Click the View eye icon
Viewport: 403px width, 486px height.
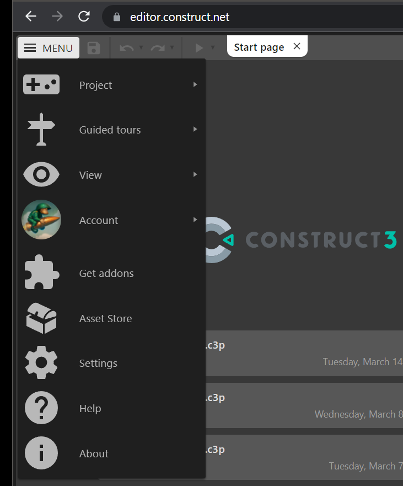41,174
